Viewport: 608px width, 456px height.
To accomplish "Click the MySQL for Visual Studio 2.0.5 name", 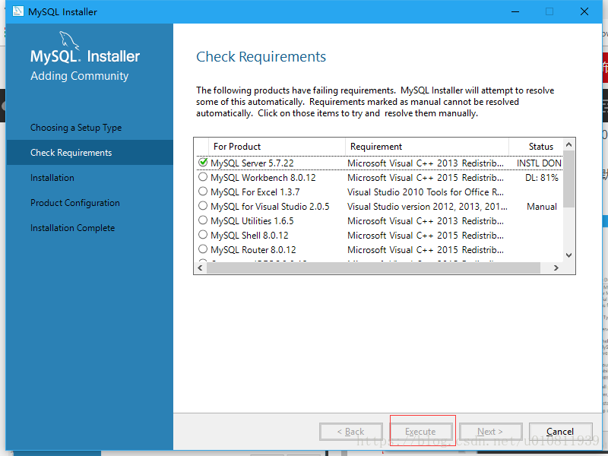I will coord(270,206).
